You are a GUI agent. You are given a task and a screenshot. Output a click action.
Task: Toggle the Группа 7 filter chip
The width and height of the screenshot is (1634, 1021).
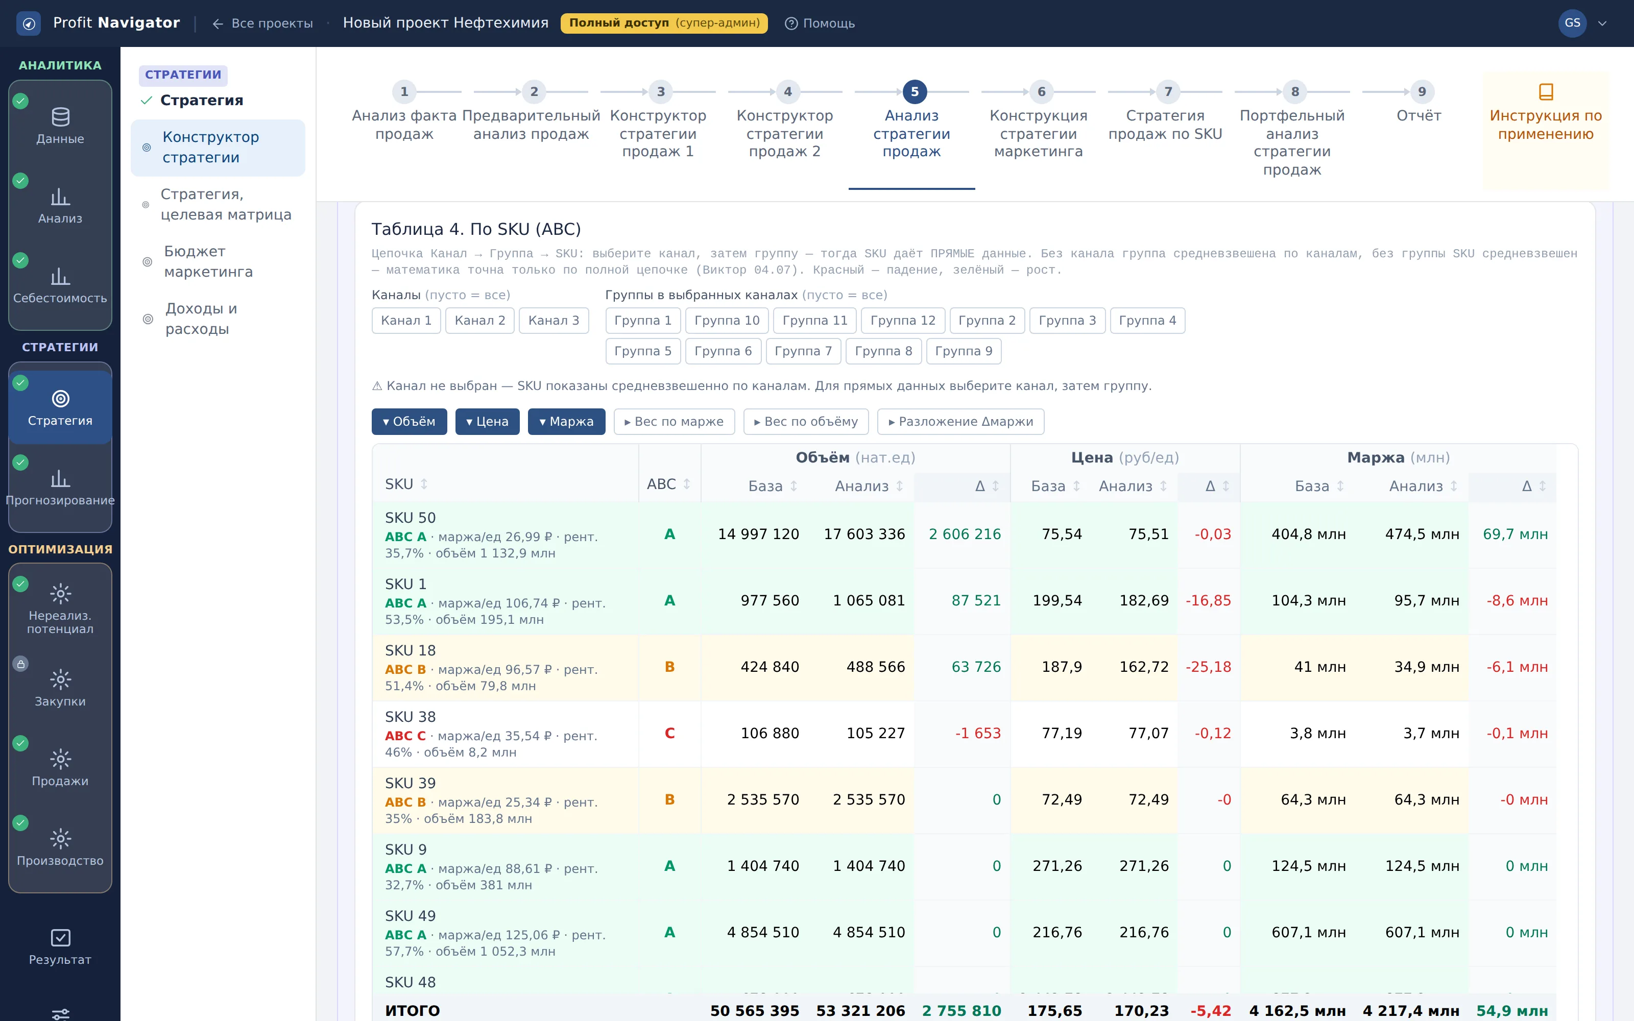[x=804, y=351]
